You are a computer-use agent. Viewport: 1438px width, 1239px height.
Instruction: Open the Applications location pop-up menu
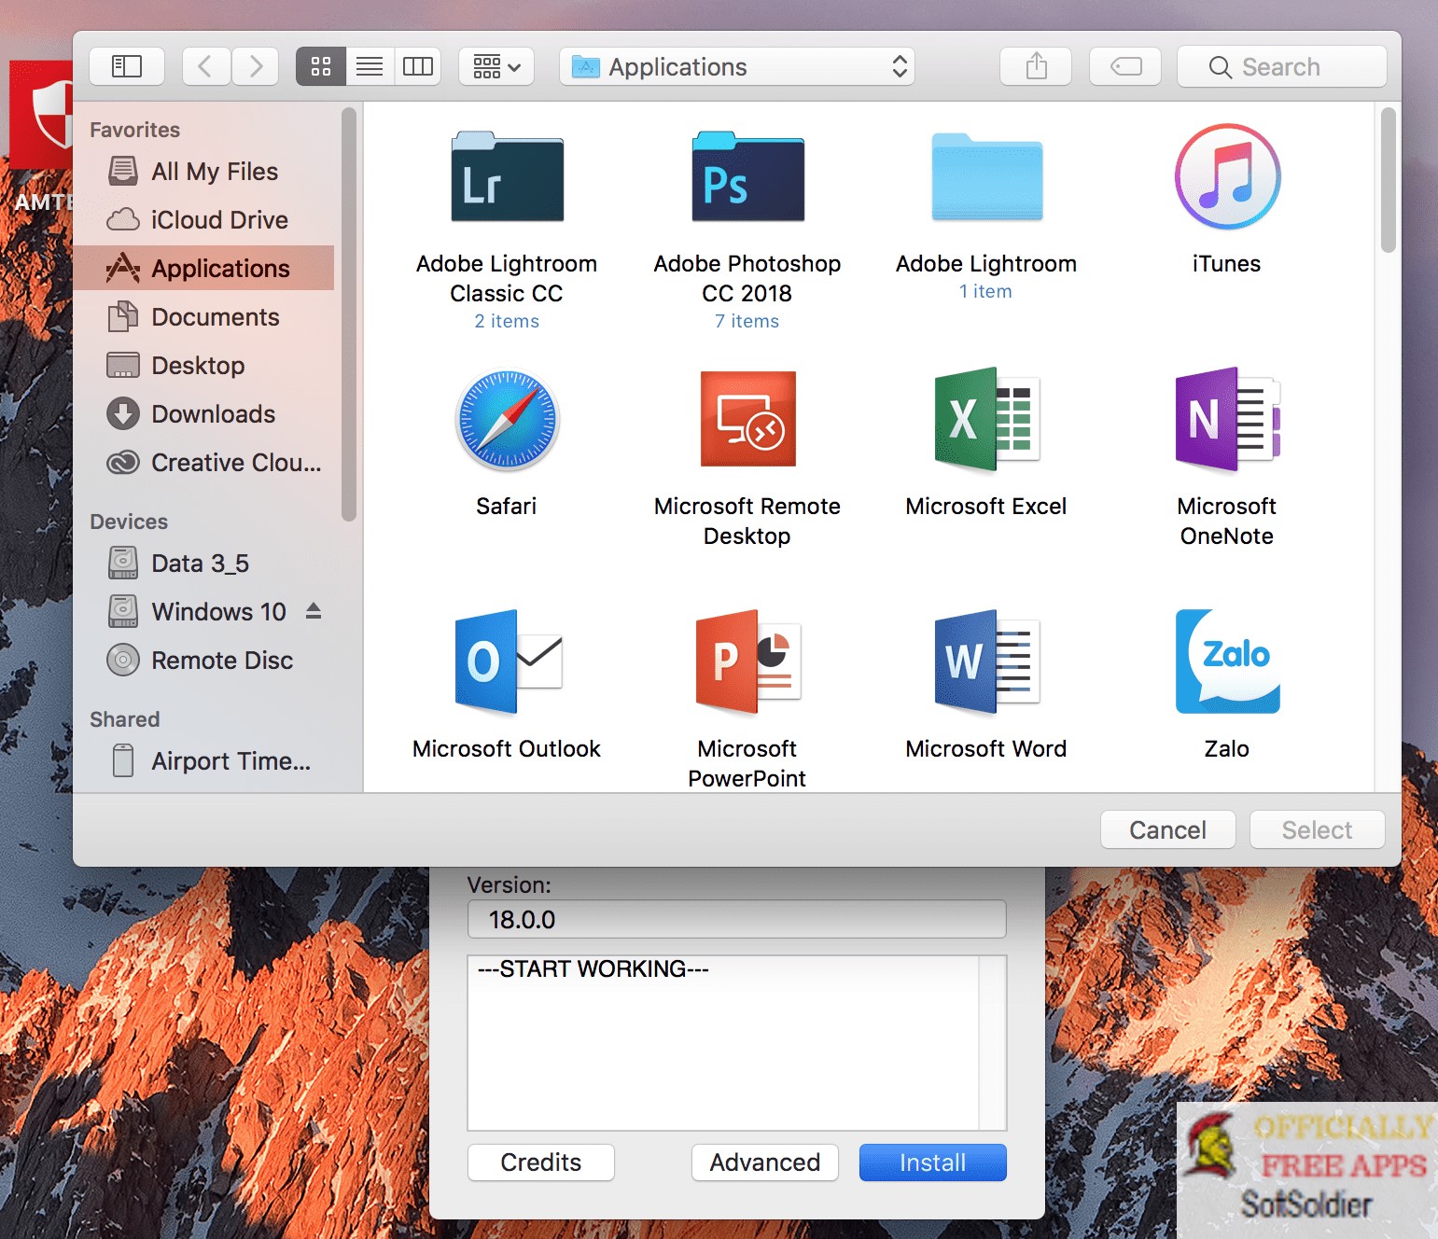[x=737, y=66]
